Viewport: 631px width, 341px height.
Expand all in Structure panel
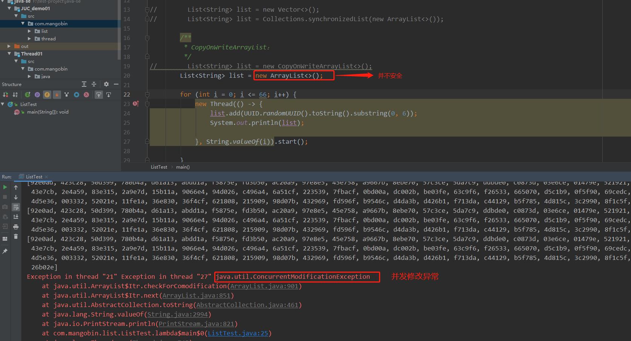[84, 84]
